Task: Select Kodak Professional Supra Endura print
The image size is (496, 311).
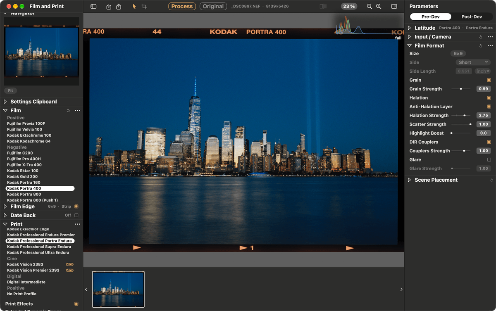Action: [x=39, y=247]
